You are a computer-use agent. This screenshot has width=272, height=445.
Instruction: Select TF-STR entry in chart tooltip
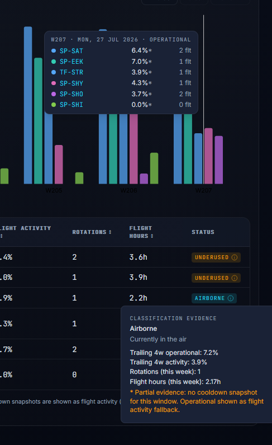(121, 72)
